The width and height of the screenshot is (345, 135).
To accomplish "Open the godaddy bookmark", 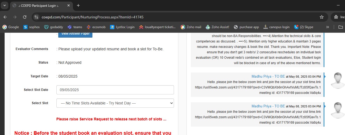I will click(x=54, y=27).
